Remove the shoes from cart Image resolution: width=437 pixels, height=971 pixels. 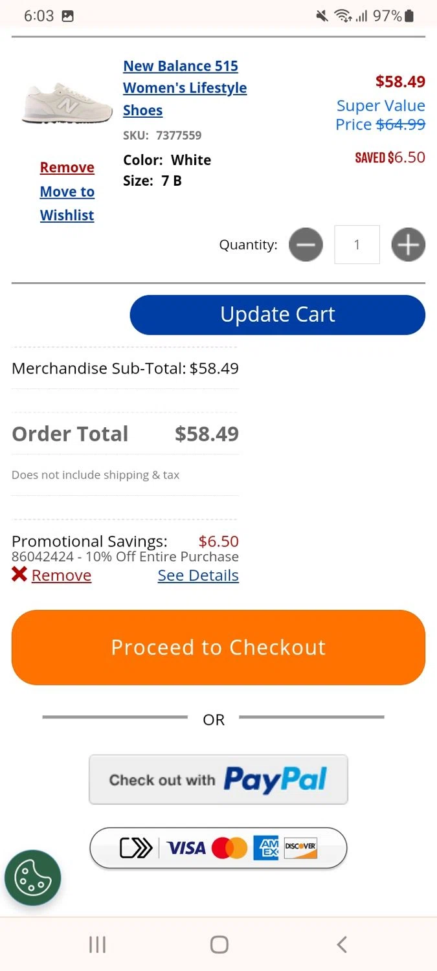point(67,168)
